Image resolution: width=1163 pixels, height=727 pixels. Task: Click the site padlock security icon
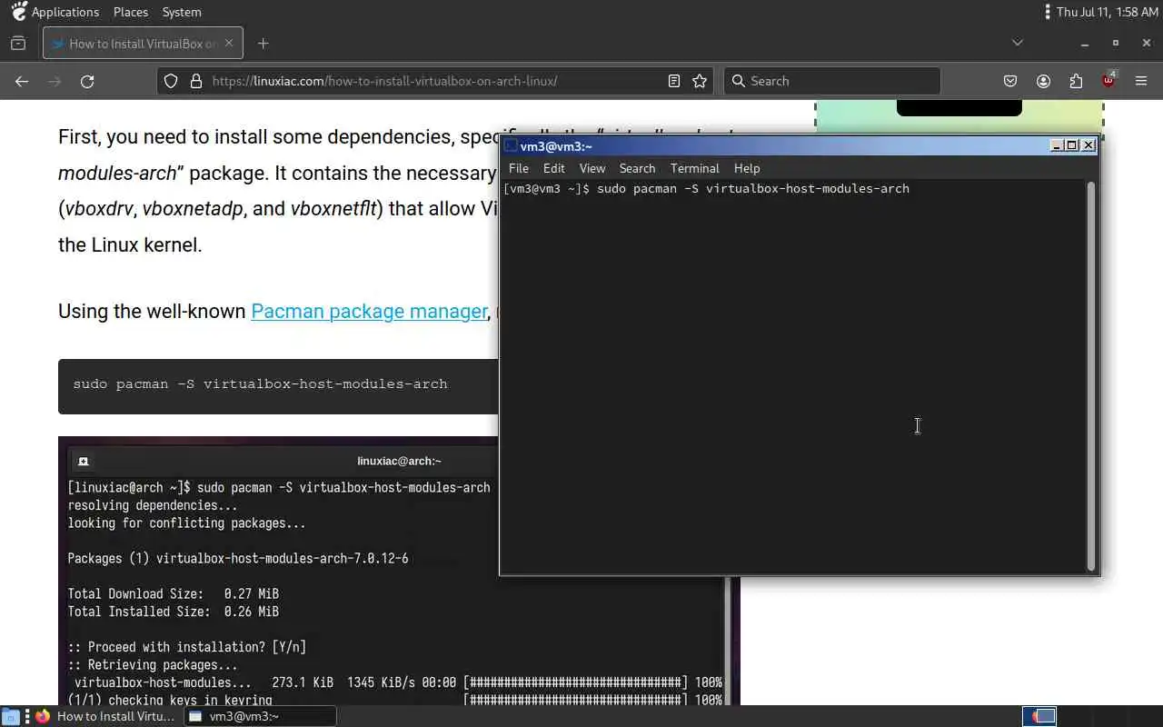pos(196,81)
